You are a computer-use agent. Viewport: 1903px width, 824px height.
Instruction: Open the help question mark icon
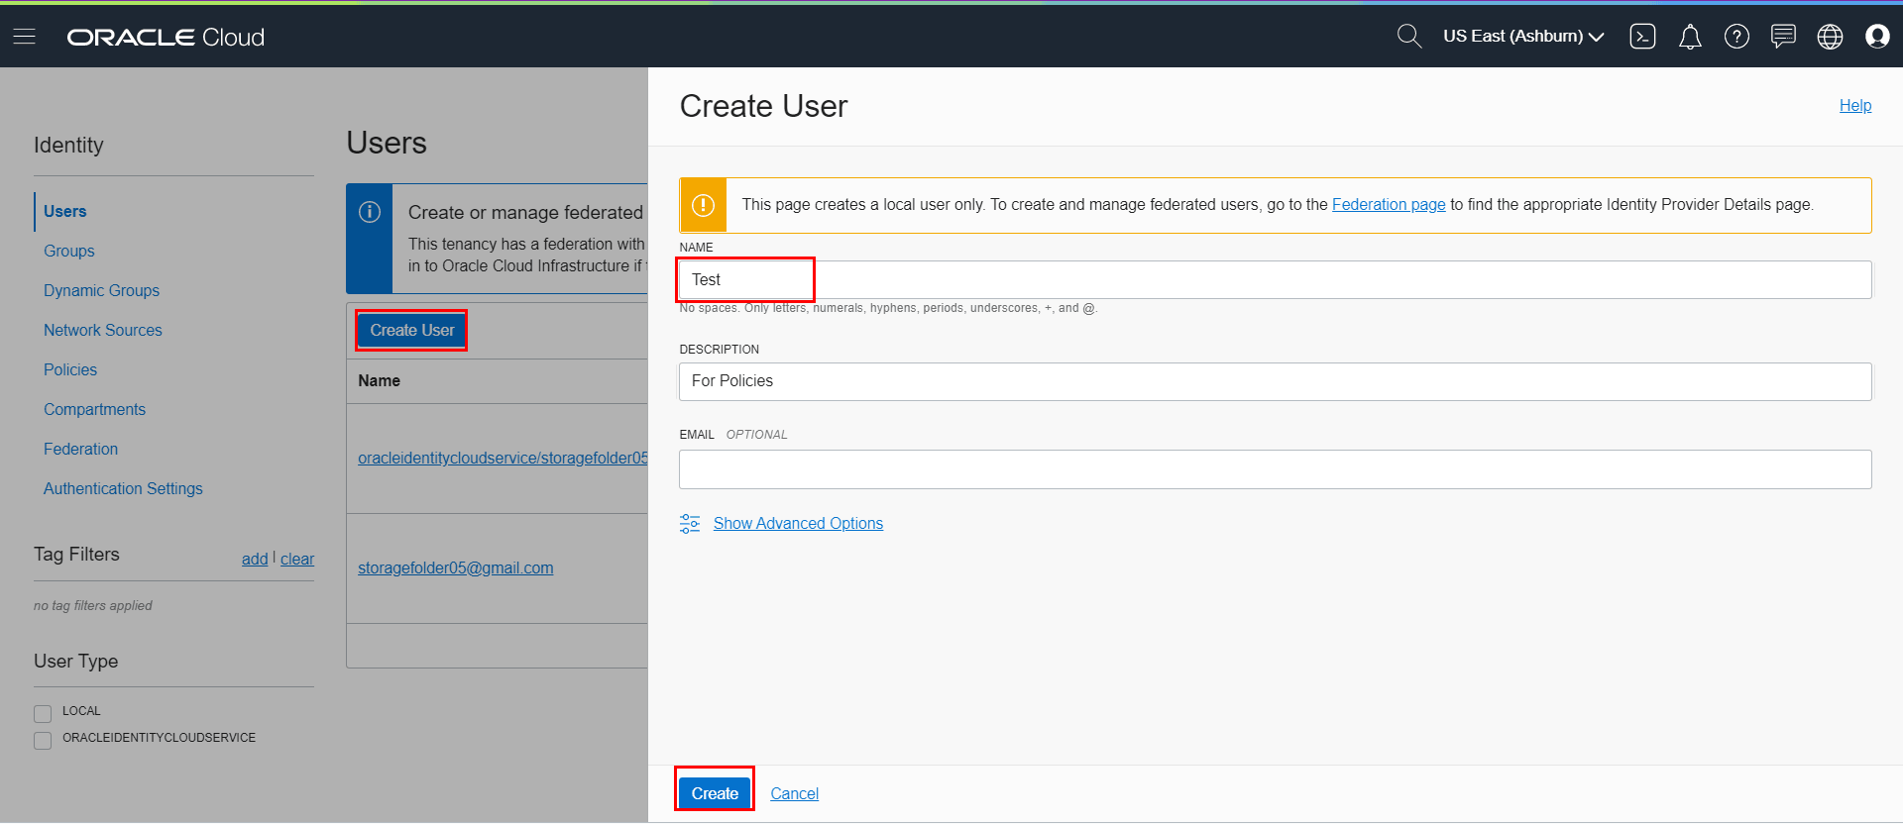[1736, 37]
